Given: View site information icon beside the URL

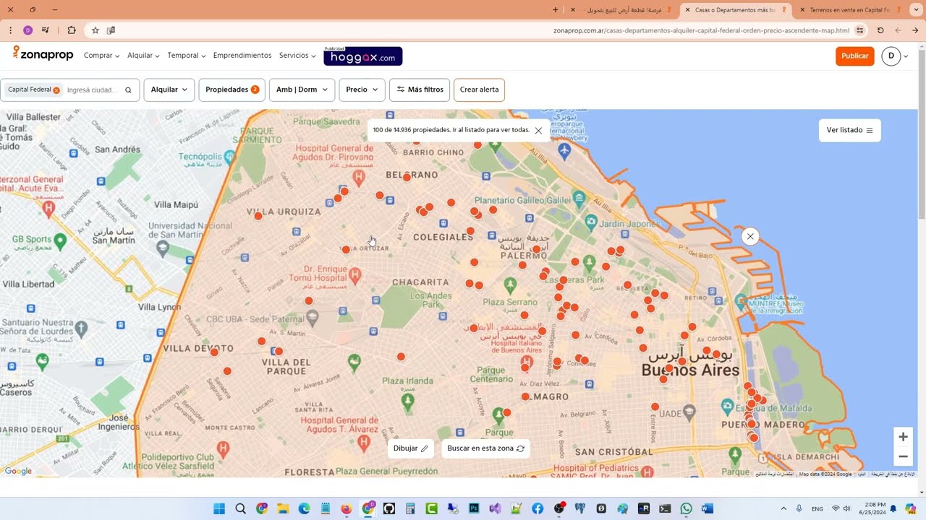Looking at the screenshot, I should click(x=859, y=30).
